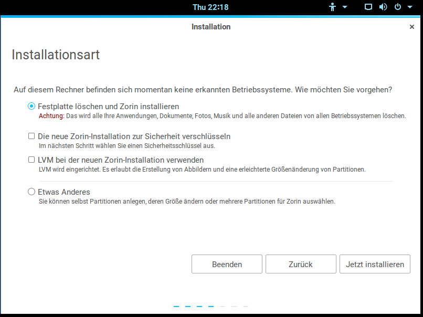
Task: Enable the Zorin installation encryption checkbox
Action: click(x=31, y=136)
